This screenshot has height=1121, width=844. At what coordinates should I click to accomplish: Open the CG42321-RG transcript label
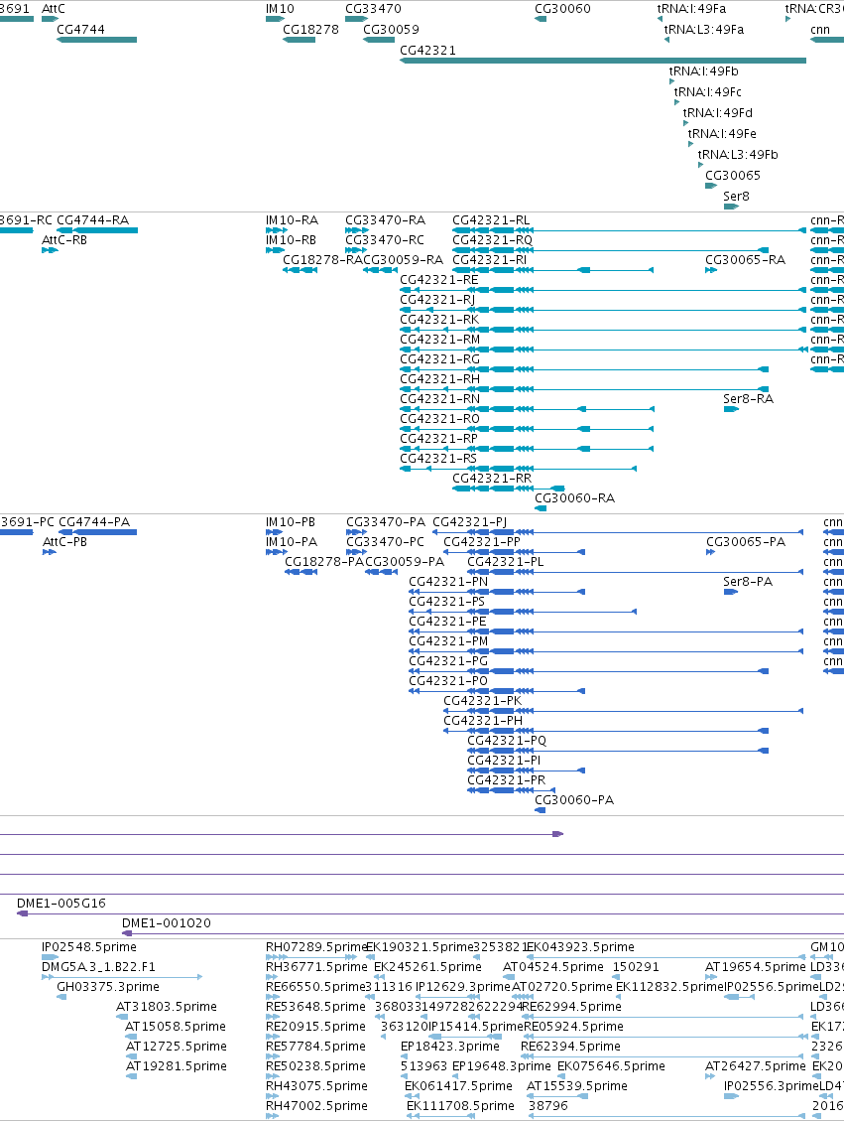[439, 358]
